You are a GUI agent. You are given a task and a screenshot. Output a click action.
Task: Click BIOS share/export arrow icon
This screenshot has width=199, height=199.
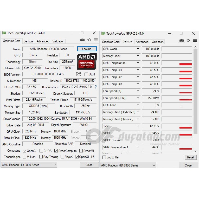(x=79, y=74)
